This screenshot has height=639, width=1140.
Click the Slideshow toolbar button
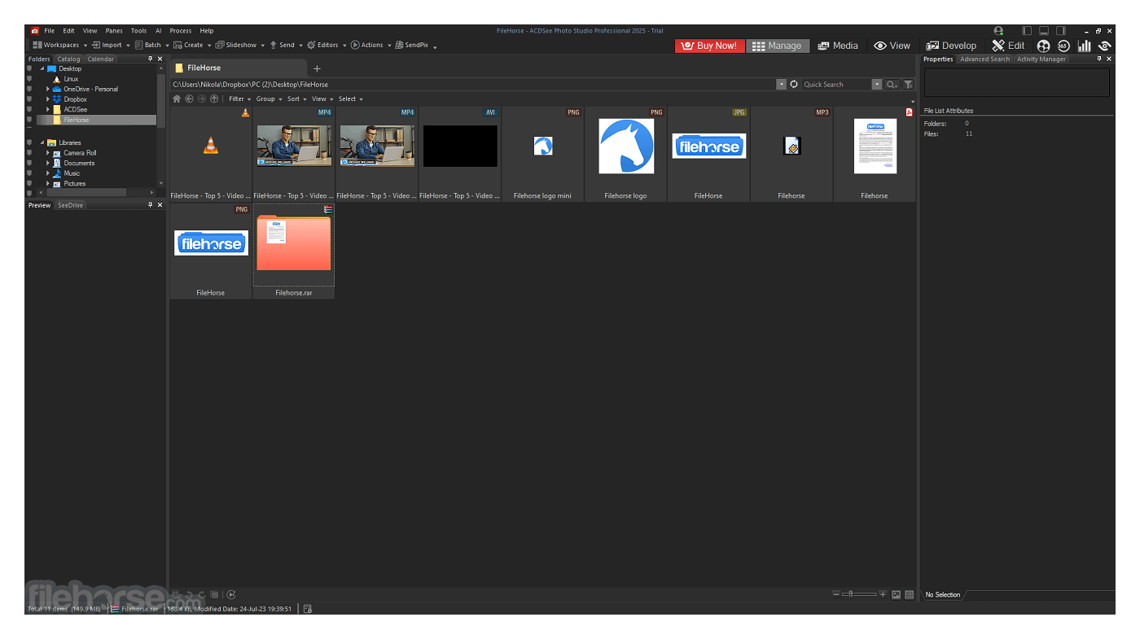(236, 46)
